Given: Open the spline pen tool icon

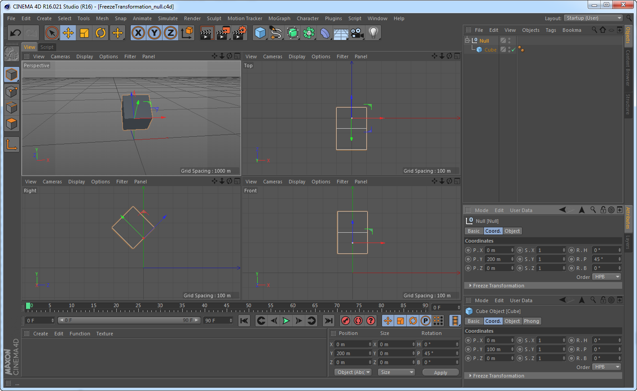Looking at the screenshot, I should coord(276,33).
